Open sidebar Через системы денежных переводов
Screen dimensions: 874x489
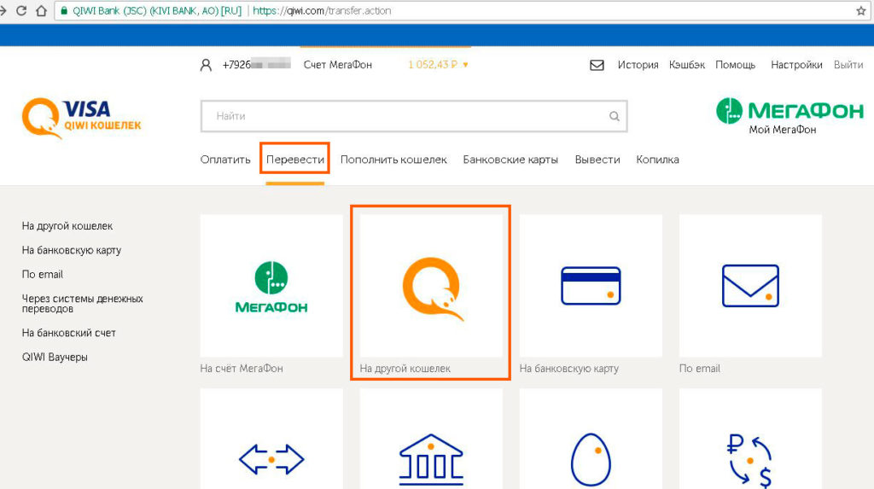click(83, 303)
